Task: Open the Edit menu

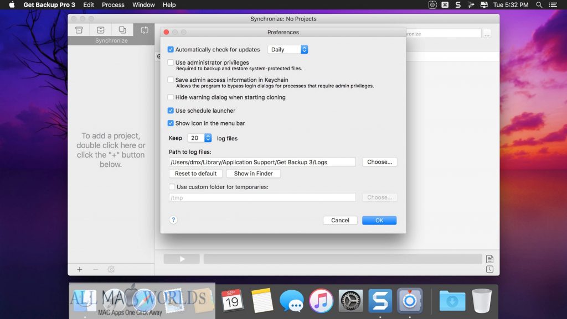Action: pos(88,4)
